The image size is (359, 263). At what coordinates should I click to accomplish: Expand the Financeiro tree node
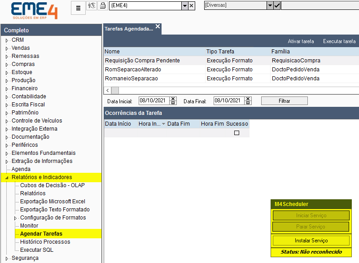point(7,89)
